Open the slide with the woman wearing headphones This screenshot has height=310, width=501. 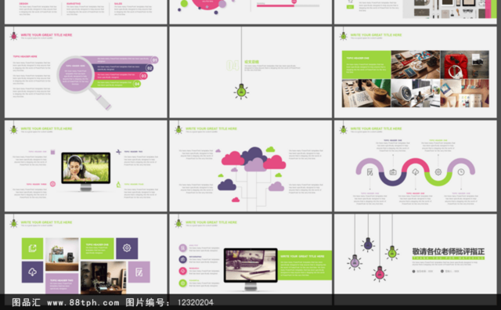point(85,165)
